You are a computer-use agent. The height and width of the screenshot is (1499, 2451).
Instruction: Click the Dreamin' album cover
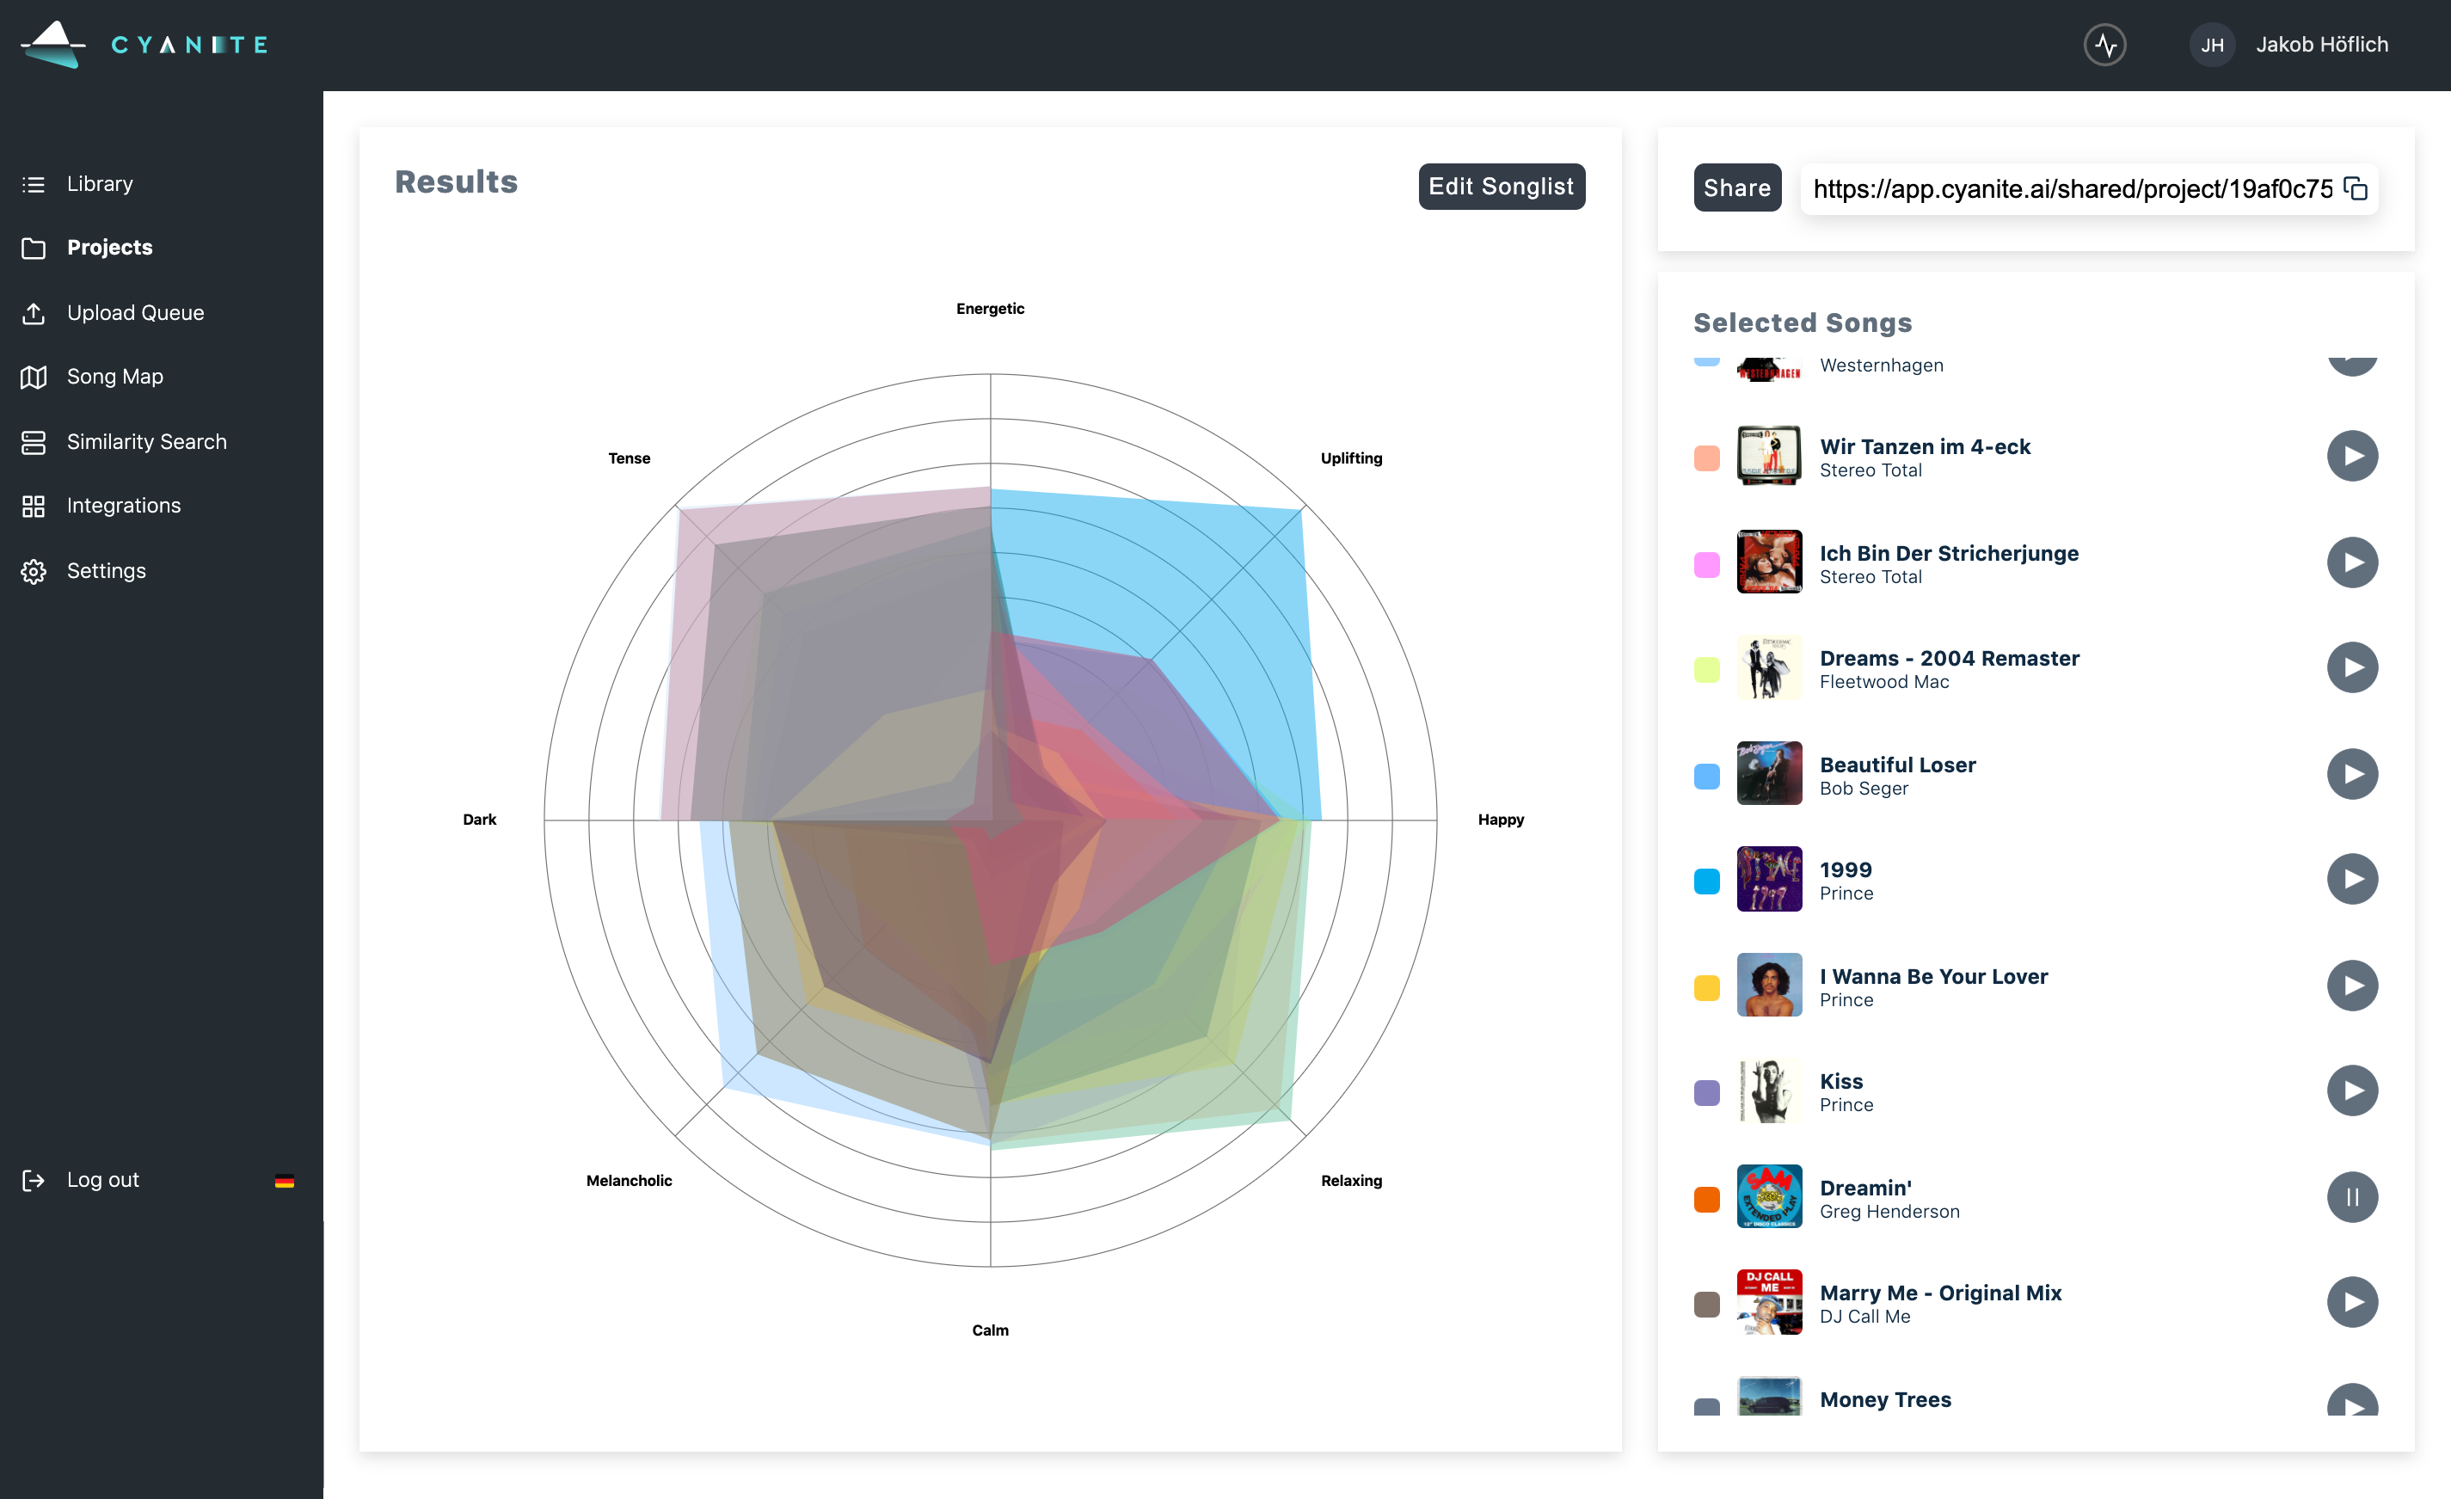click(1769, 1198)
